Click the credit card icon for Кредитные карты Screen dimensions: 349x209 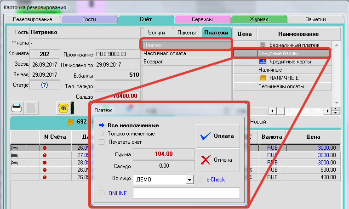(x=263, y=61)
